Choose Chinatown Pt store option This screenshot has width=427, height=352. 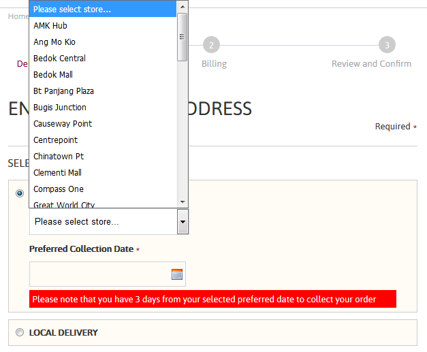point(59,157)
